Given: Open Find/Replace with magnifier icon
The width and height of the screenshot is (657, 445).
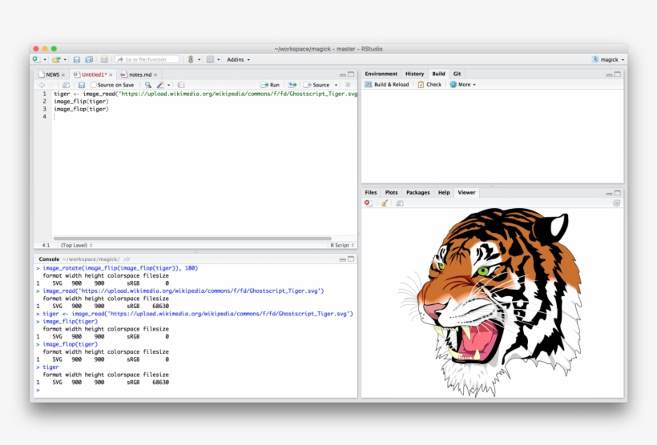Looking at the screenshot, I should (148, 85).
